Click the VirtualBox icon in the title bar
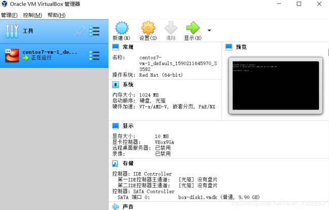This screenshot has width=329, height=210. point(5,4)
